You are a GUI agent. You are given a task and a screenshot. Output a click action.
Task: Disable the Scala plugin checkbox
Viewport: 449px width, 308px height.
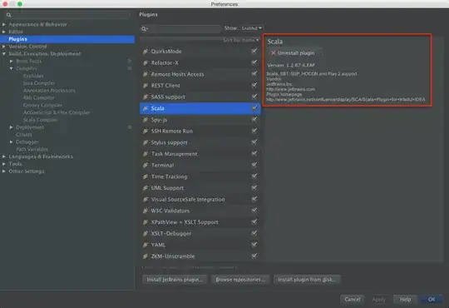pyautogui.click(x=254, y=108)
